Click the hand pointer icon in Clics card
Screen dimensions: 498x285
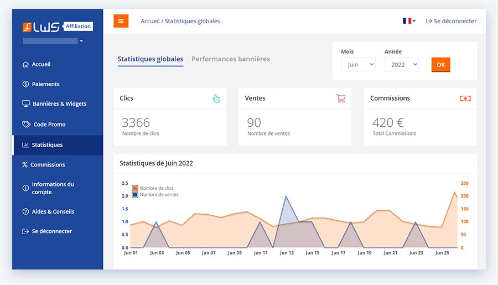[x=216, y=99]
